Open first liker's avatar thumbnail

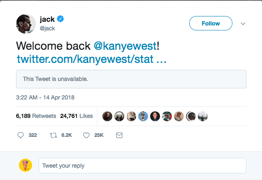tap(107, 116)
